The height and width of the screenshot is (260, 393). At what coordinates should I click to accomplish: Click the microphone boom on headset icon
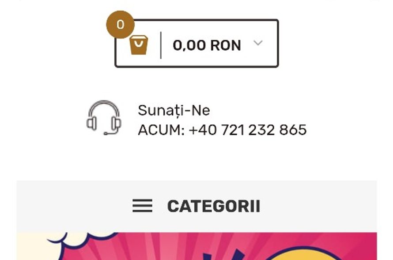click(x=112, y=131)
